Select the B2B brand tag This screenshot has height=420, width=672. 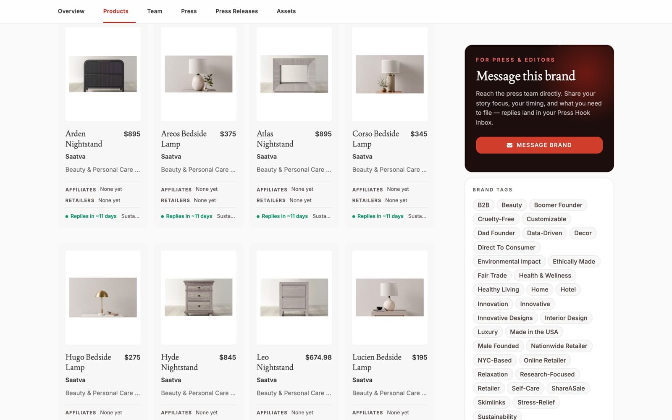pos(483,205)
